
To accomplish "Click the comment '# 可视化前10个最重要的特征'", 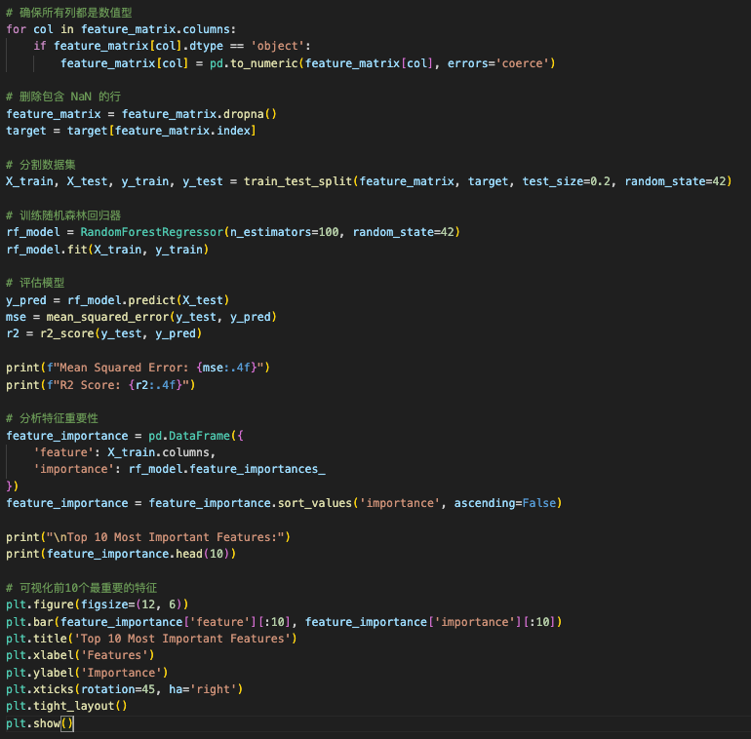I will point(81,588).
